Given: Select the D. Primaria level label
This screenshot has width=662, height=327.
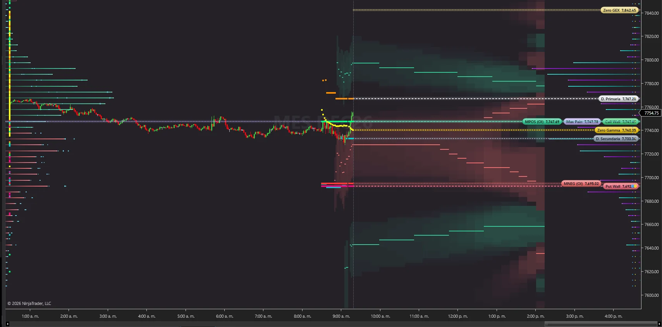Looking at the screenshot, I should pos(618,99).
